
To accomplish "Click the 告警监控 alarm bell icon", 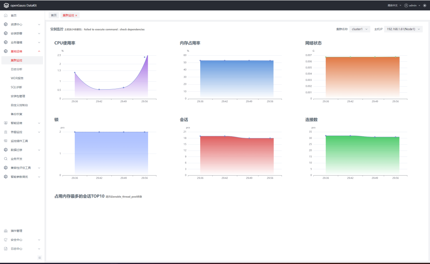I will point(6,132).
